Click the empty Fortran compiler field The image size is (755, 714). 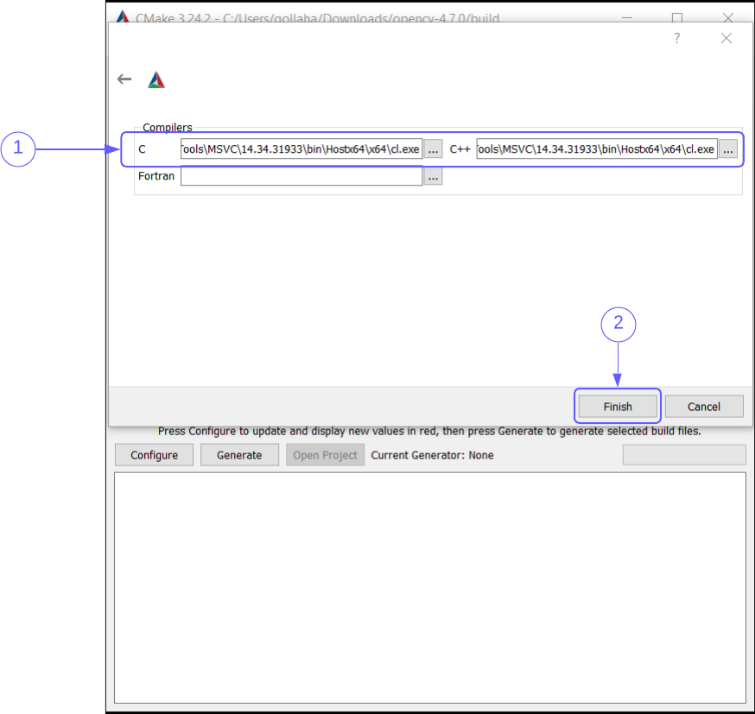point(301,175)
